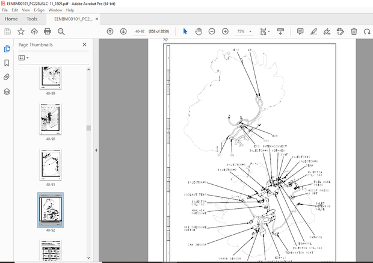Screen dimensions: 373x263
Task: Activate the selection arrow tool
Action: click(x=185, y=31)
